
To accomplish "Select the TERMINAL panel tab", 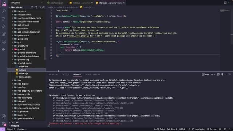I will tap(77, 74).
